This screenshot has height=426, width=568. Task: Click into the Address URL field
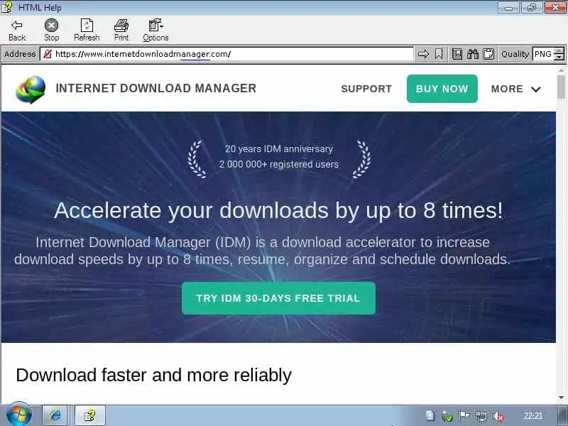coord(226,54)
